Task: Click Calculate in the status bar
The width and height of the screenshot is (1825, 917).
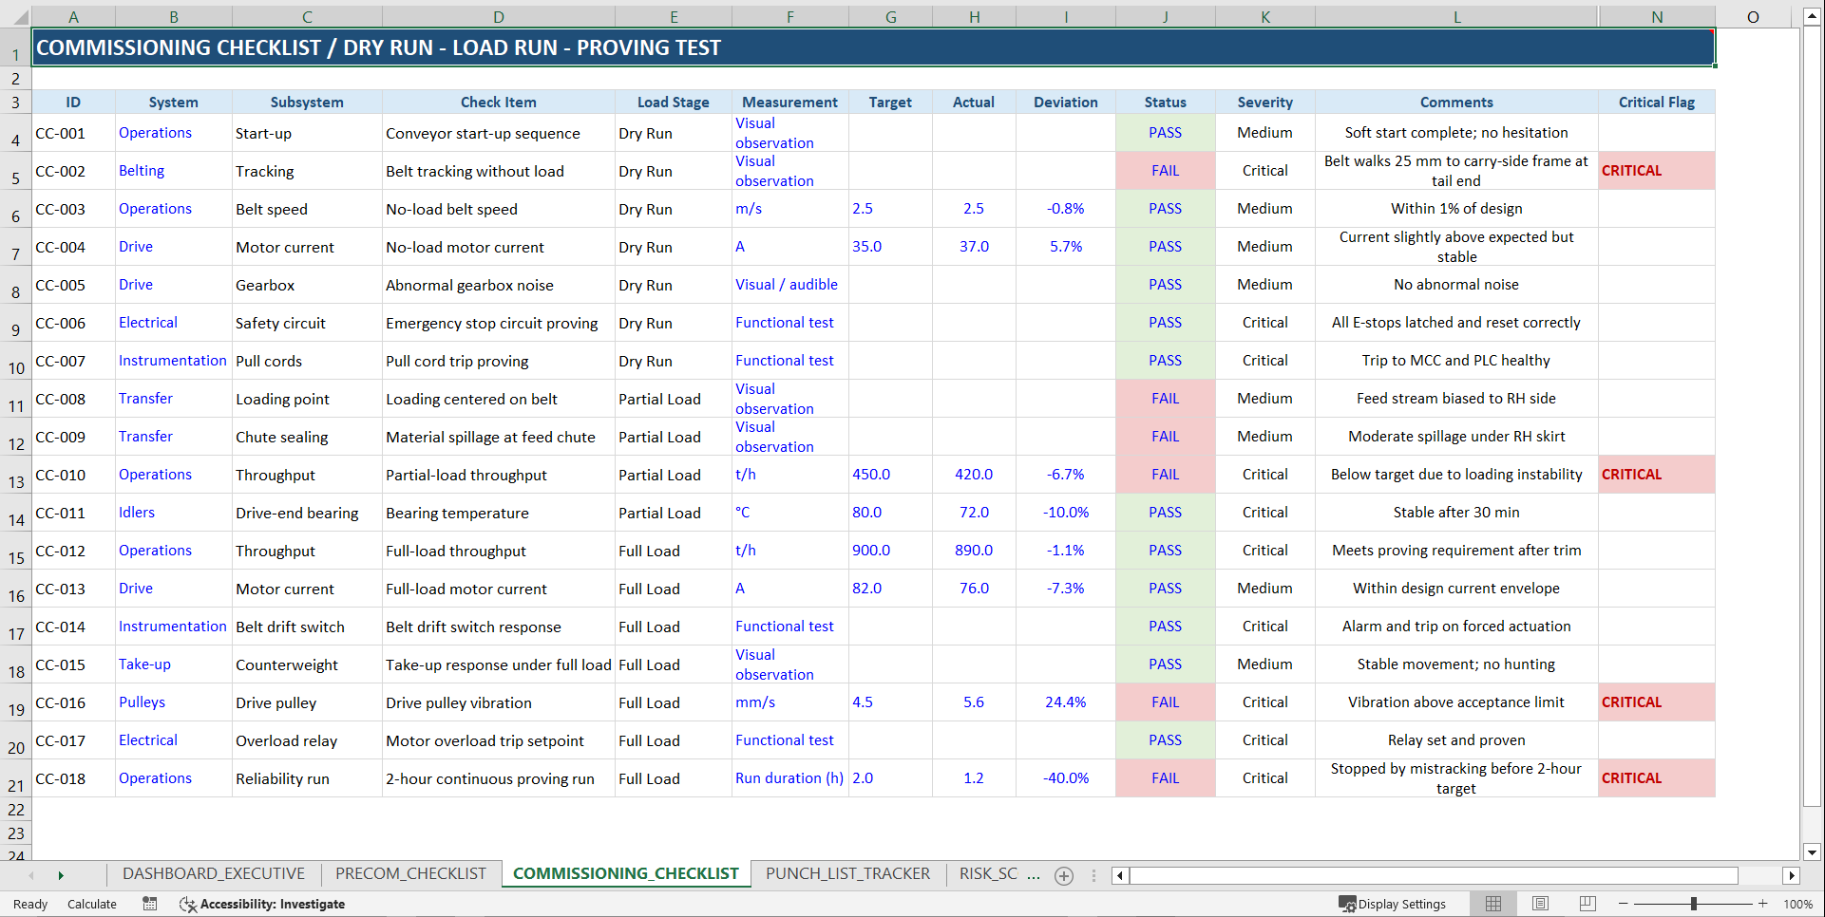Action: point(91,904)
